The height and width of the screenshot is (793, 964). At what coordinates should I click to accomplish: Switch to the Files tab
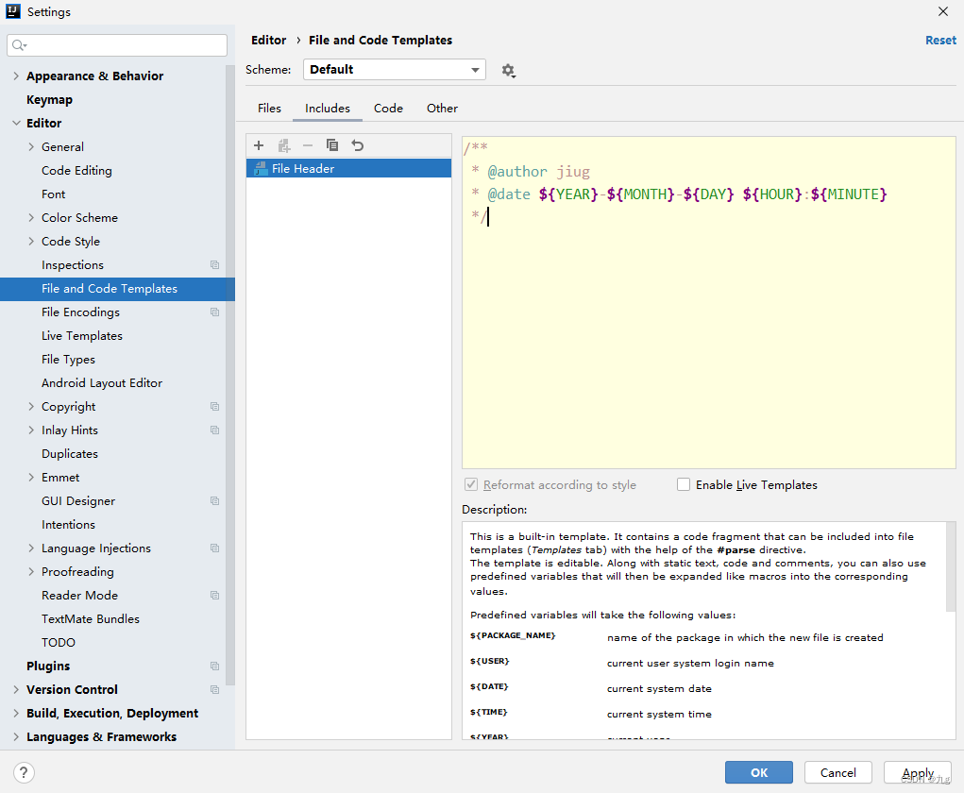click(269, 109)
